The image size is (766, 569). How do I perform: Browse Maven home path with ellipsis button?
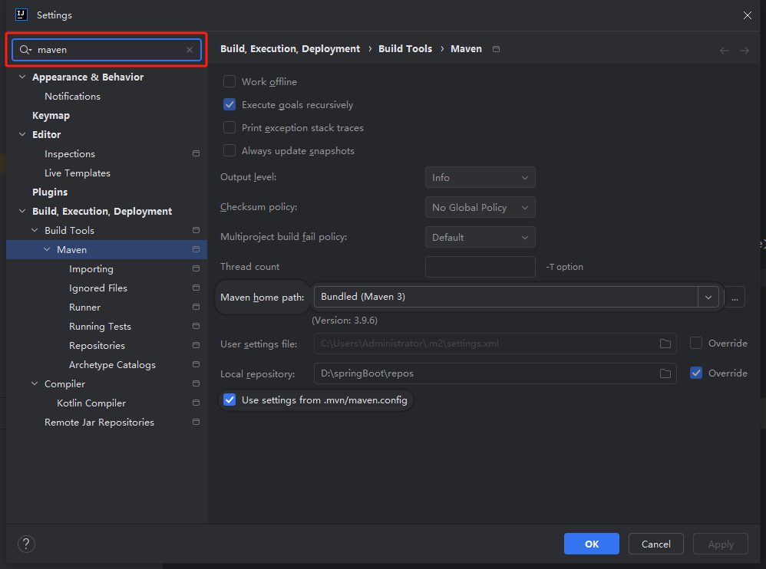click(x=735, y=298)
